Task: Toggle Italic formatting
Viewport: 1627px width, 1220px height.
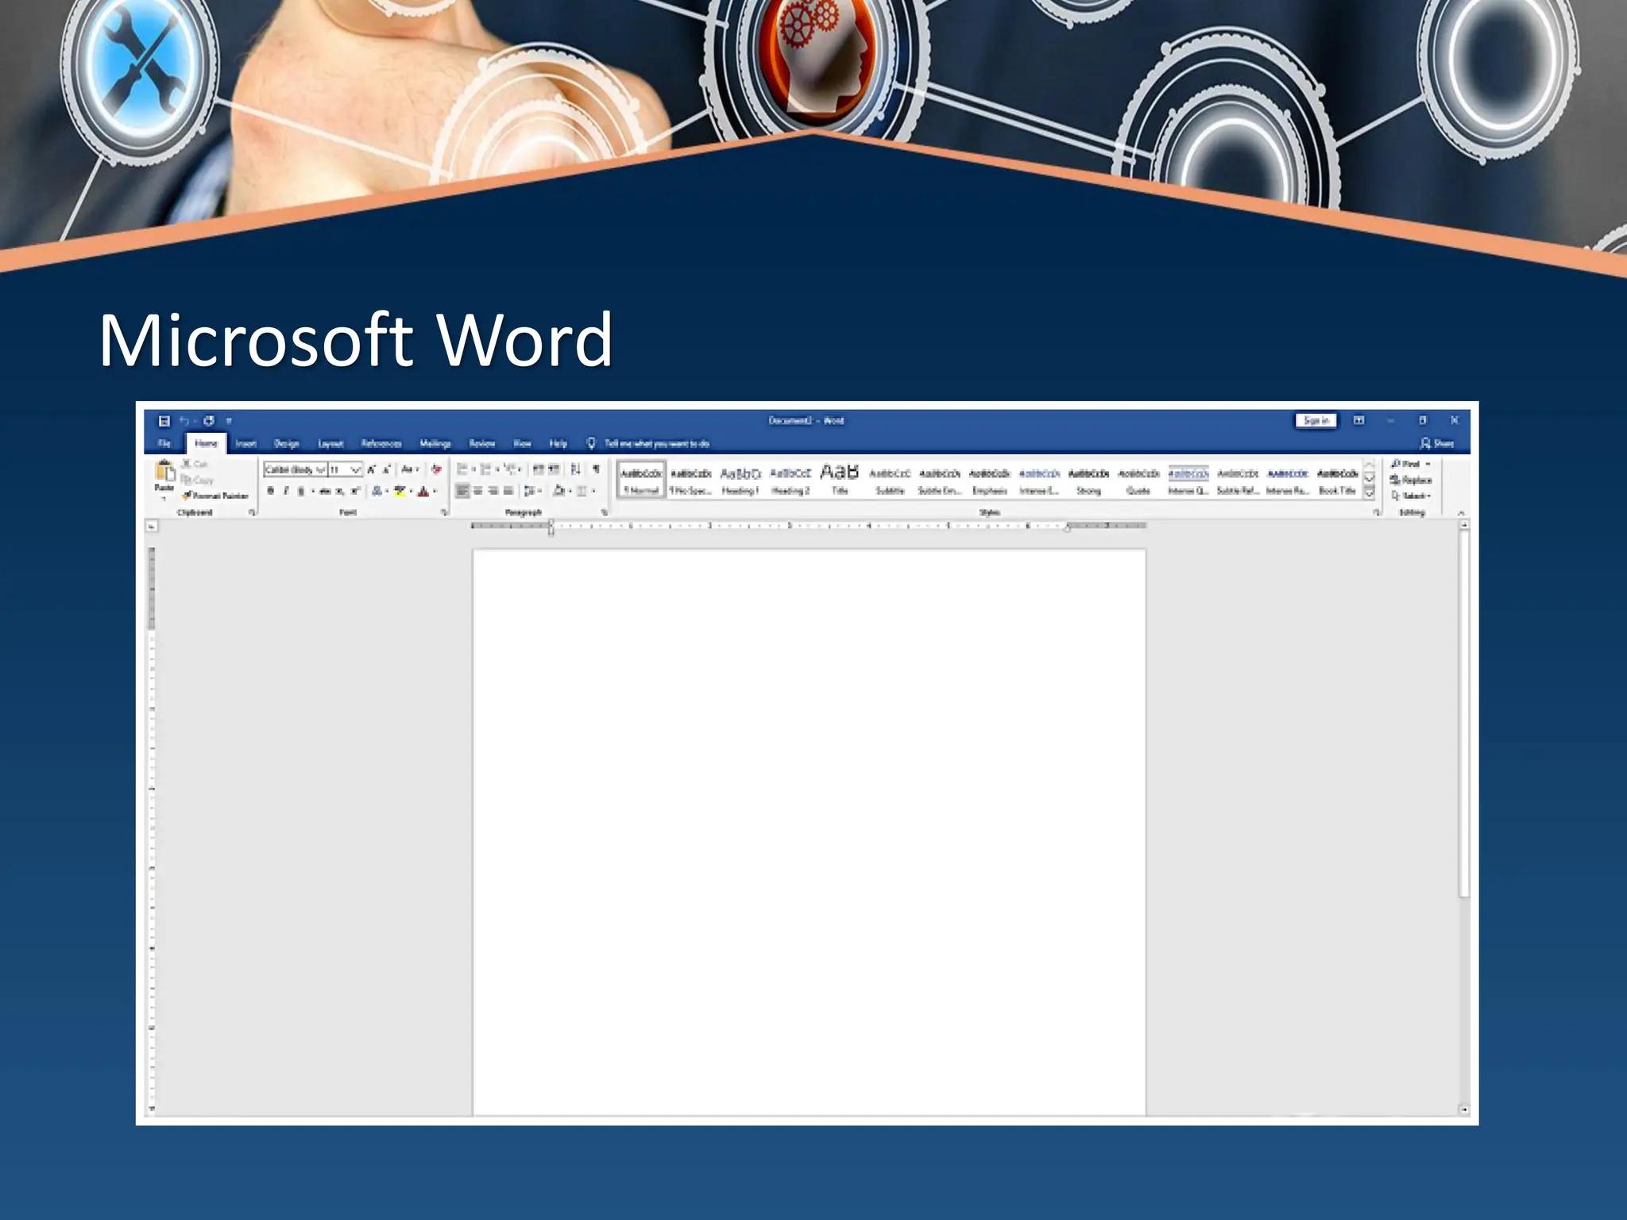Action: pyautogui.click(x=286, y=491)
